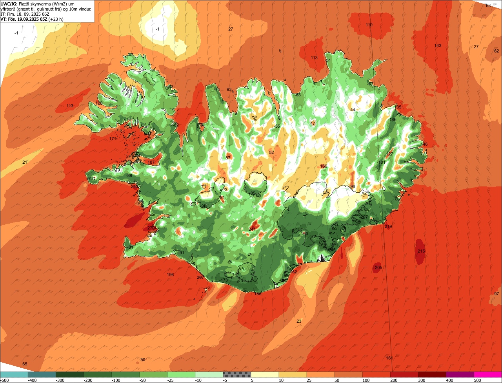Click the map value '93' on the north coast

(x=229, y=89)
